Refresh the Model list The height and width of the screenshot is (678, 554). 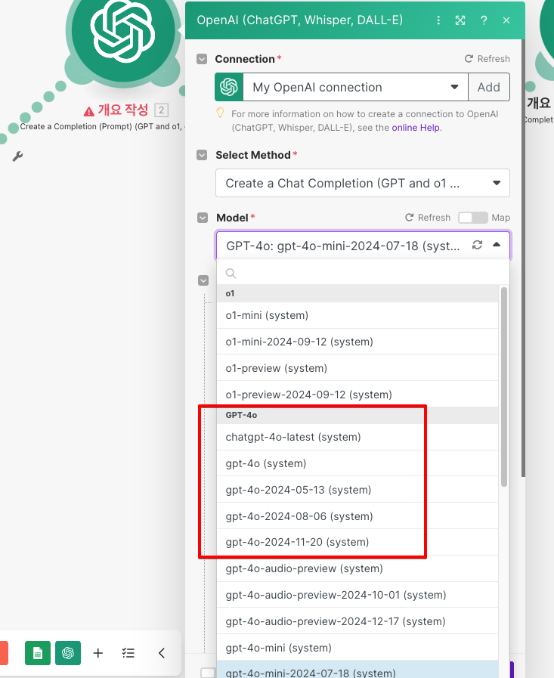tap(427, 218)
